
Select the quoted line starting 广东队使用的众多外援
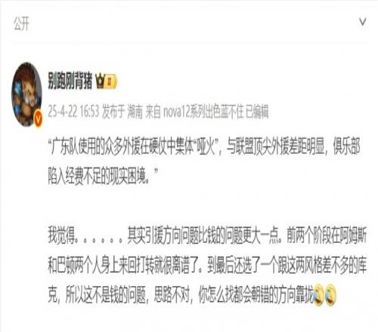[204, 146]
